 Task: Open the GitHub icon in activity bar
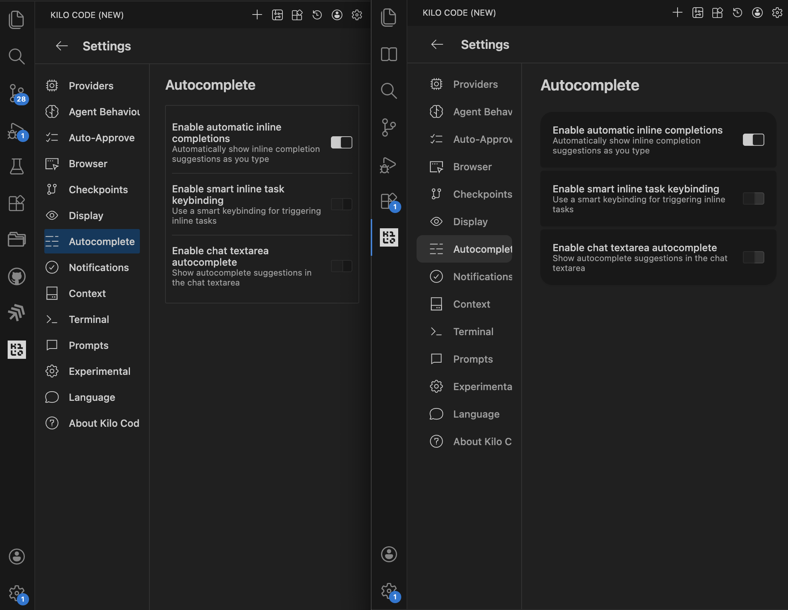(x=17, y=276)
